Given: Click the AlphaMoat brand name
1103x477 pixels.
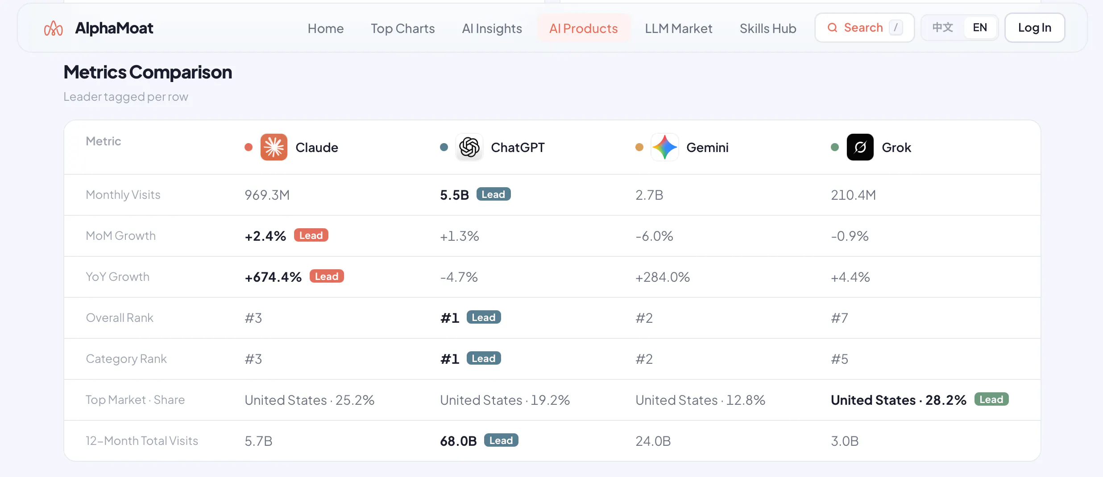Looking at the screenshot, I should tap(114, 28).
